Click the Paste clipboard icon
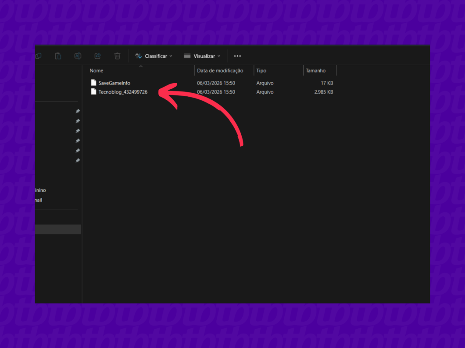This screenshot has height=348, width=465. pyautogui.click(x=58, y=56)
